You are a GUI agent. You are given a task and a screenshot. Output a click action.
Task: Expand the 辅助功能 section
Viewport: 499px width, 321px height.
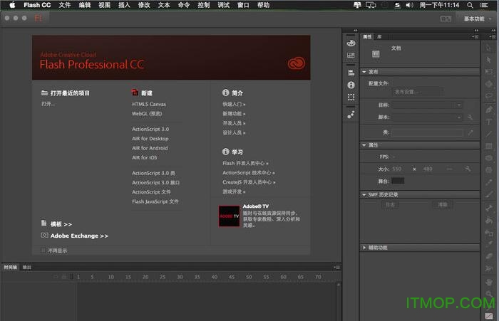(364, 247)
